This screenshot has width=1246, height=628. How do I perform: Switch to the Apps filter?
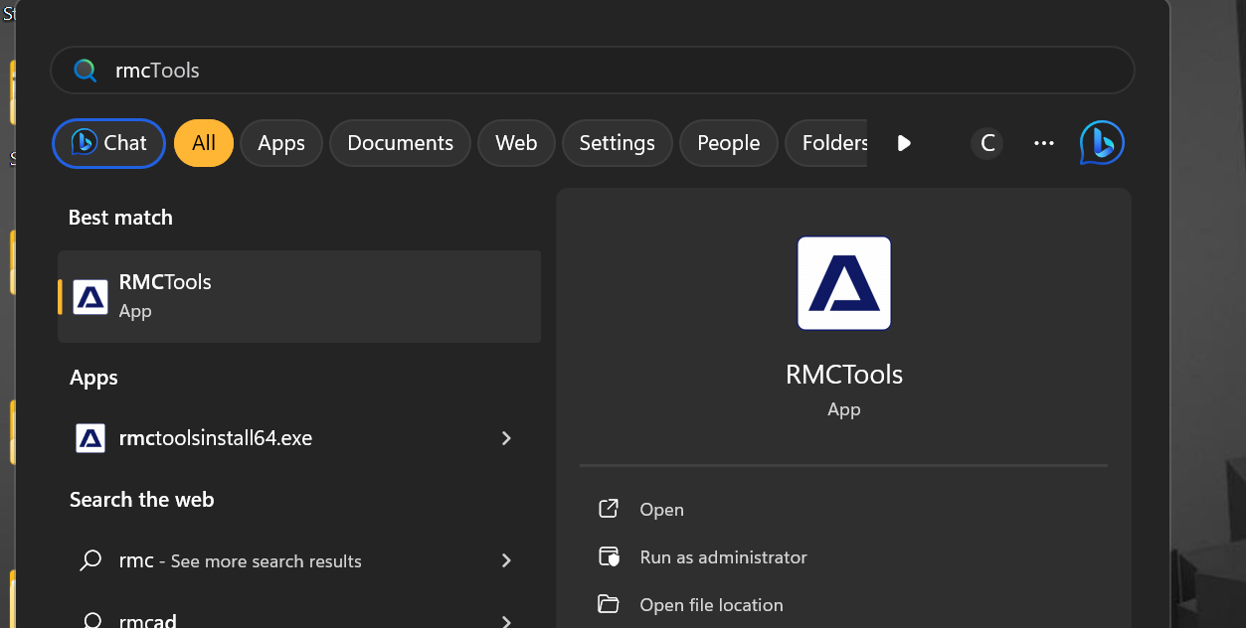click(281, 143)
